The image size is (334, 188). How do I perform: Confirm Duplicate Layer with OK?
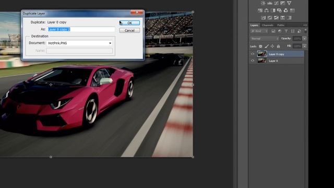pos(129,23)
